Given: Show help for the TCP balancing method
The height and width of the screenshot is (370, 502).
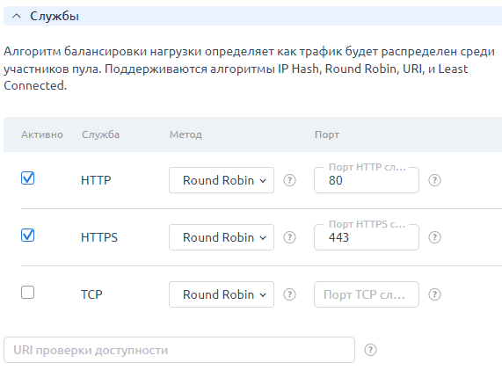Looking at the screenshot, I should (289, 294).
